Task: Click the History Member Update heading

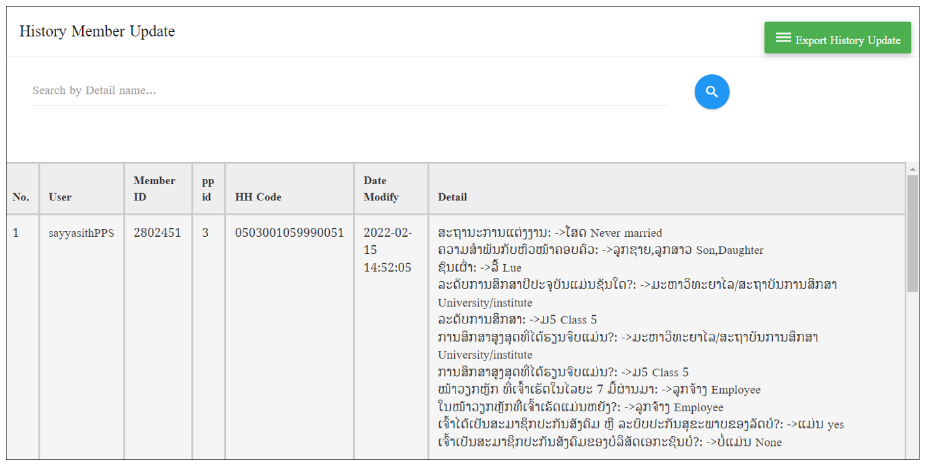Action: [x=97, y=31]
